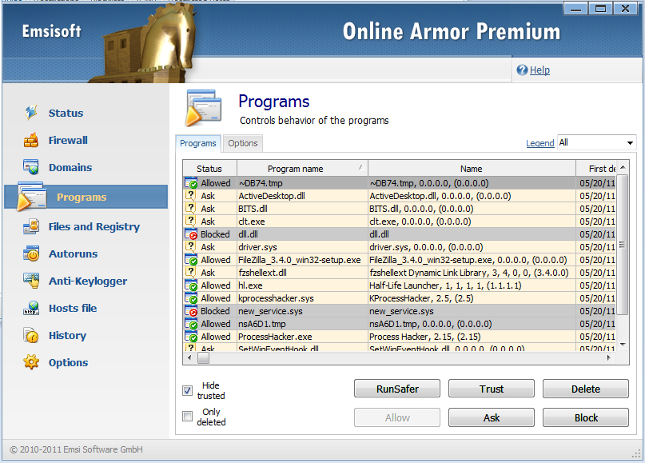Click the Options gear icon in sidebar

coord(31,362)
